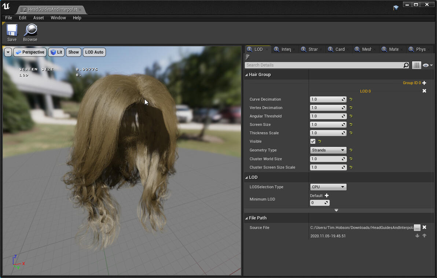Remove LOD 0 with the X icon

click(424, 91)
